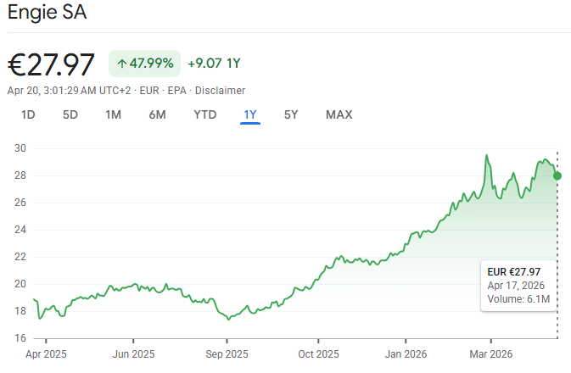Select the 5D time range tab
Viewport: 571px width, 373px height.
click(70, 115)
